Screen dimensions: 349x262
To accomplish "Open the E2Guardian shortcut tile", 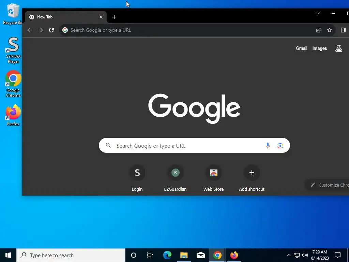I will click(x=176, y=178).
